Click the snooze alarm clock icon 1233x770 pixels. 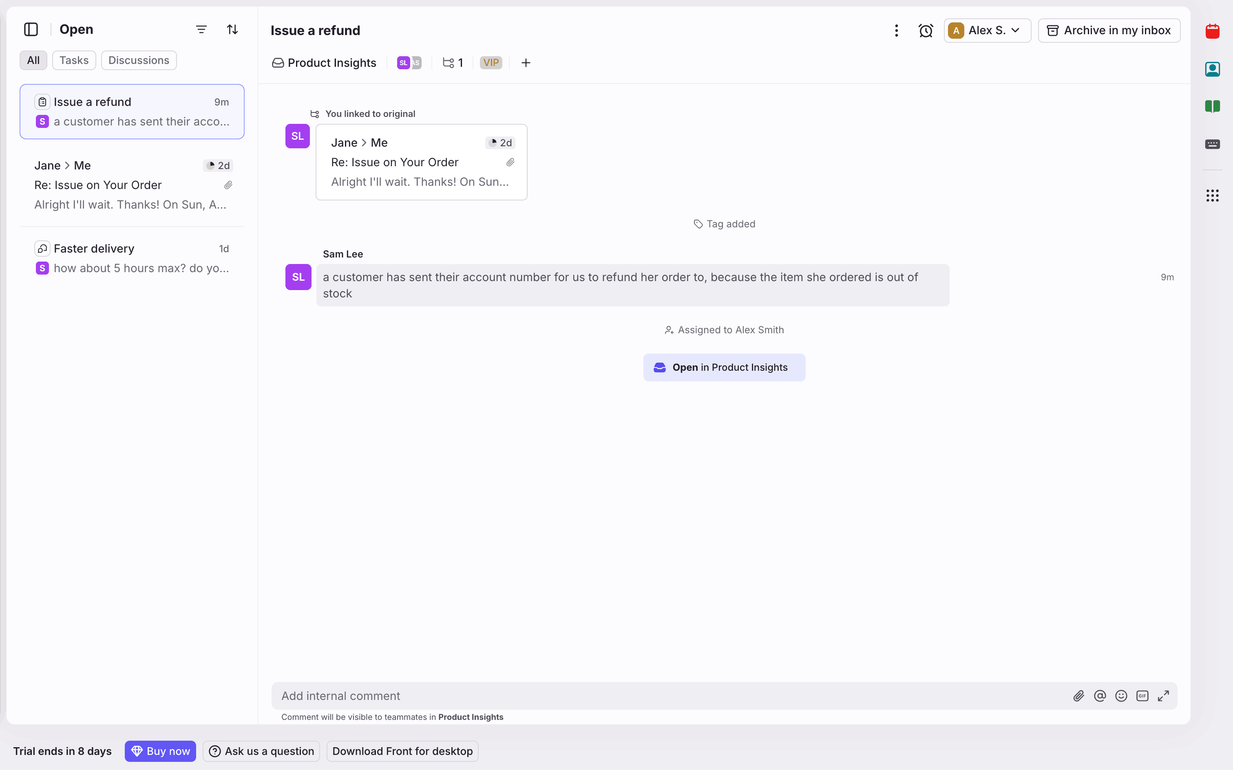[x=925, y=31]
